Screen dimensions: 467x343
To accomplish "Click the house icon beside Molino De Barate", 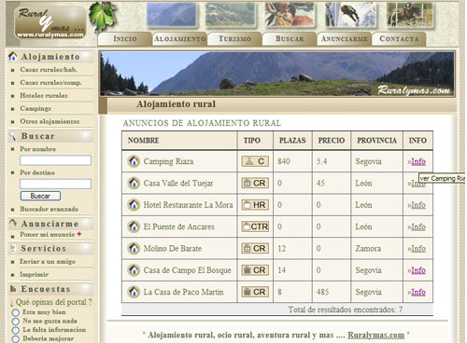I will (x=134, y=248).
